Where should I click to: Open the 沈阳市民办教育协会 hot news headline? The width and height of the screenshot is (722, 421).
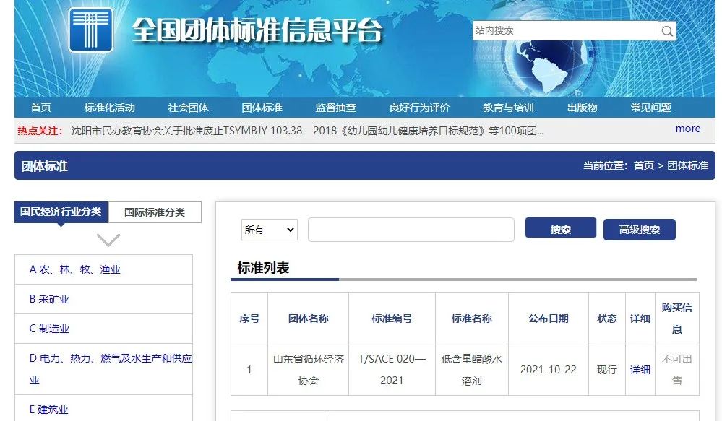point(308,131)
